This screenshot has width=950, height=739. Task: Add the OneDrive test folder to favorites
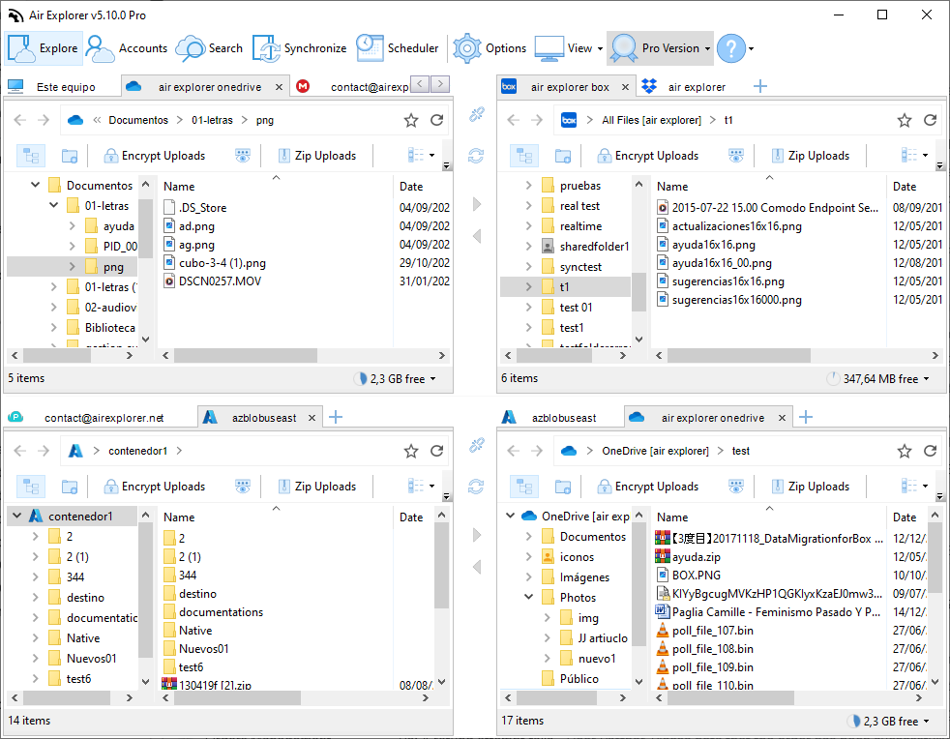[904, 451]
